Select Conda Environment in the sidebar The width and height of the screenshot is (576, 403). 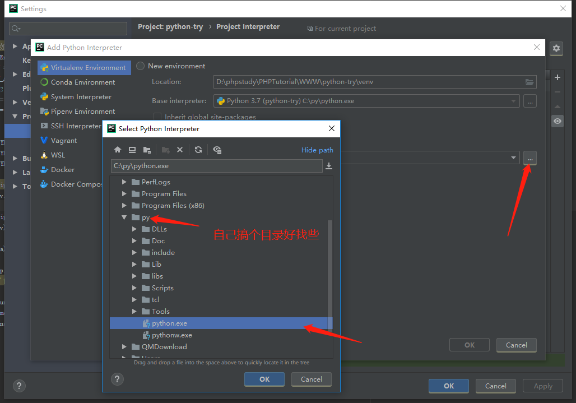point(82,82)
